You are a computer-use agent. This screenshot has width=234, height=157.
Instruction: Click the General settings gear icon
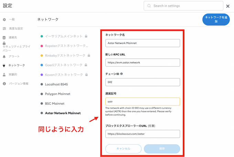[4, 20]
